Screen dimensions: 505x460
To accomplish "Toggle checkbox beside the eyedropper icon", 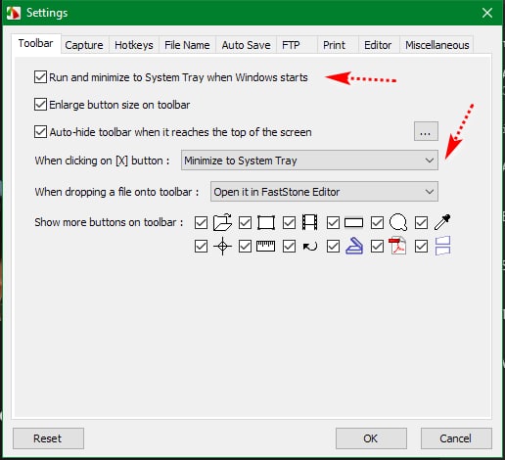I will tap(421, 223).
